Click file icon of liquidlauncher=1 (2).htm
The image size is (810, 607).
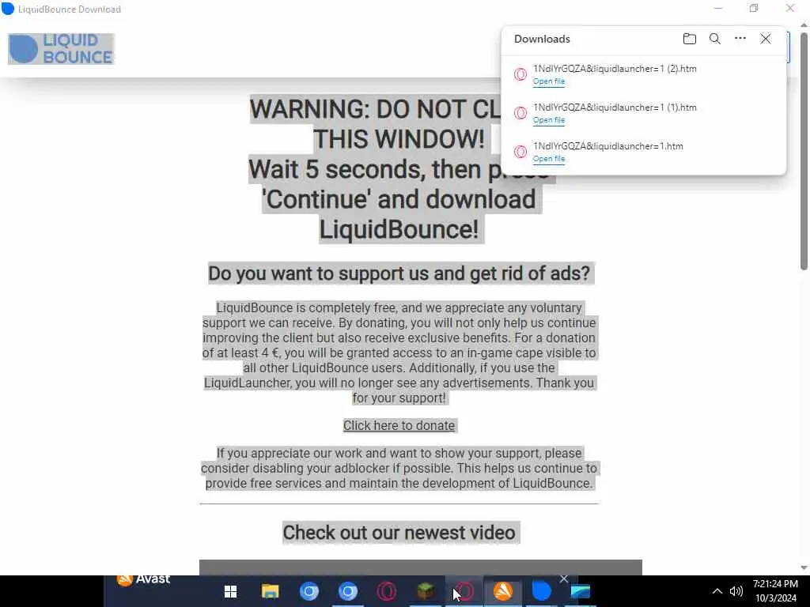click(x=520, y=74)
